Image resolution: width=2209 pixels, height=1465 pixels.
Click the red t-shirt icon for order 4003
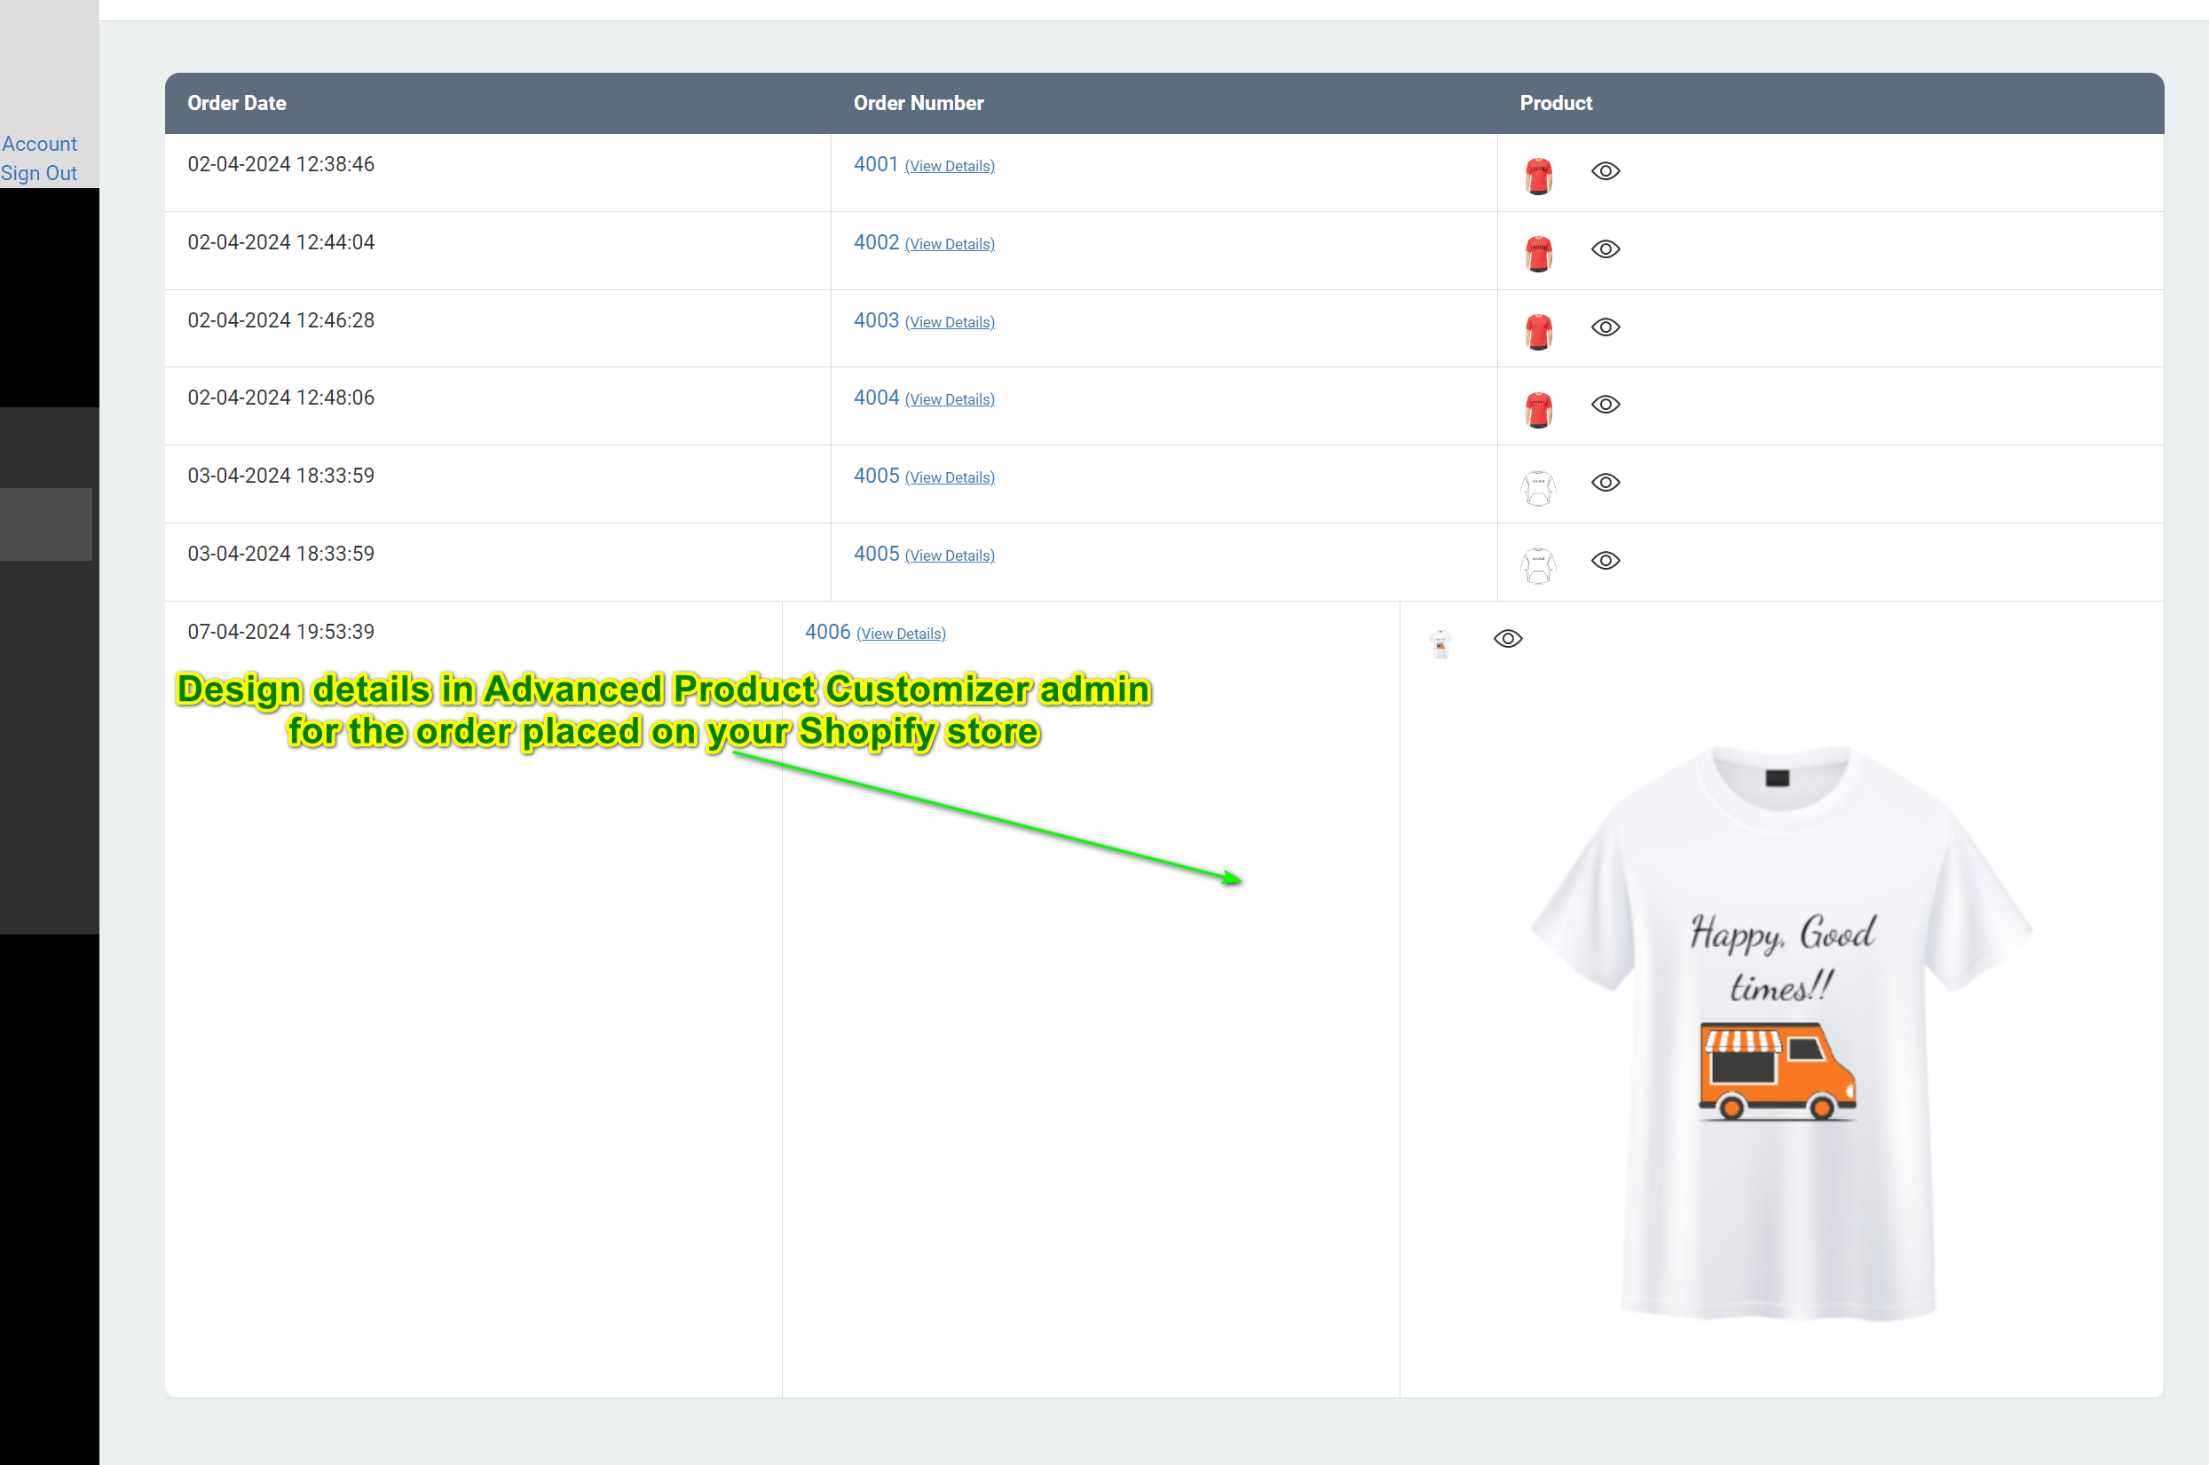1537,326
